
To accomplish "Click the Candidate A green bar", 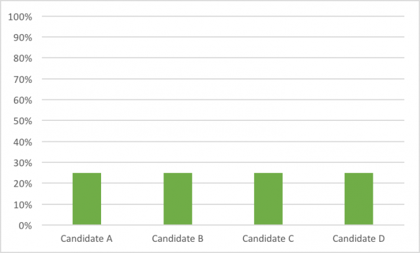I will [87, 199].
